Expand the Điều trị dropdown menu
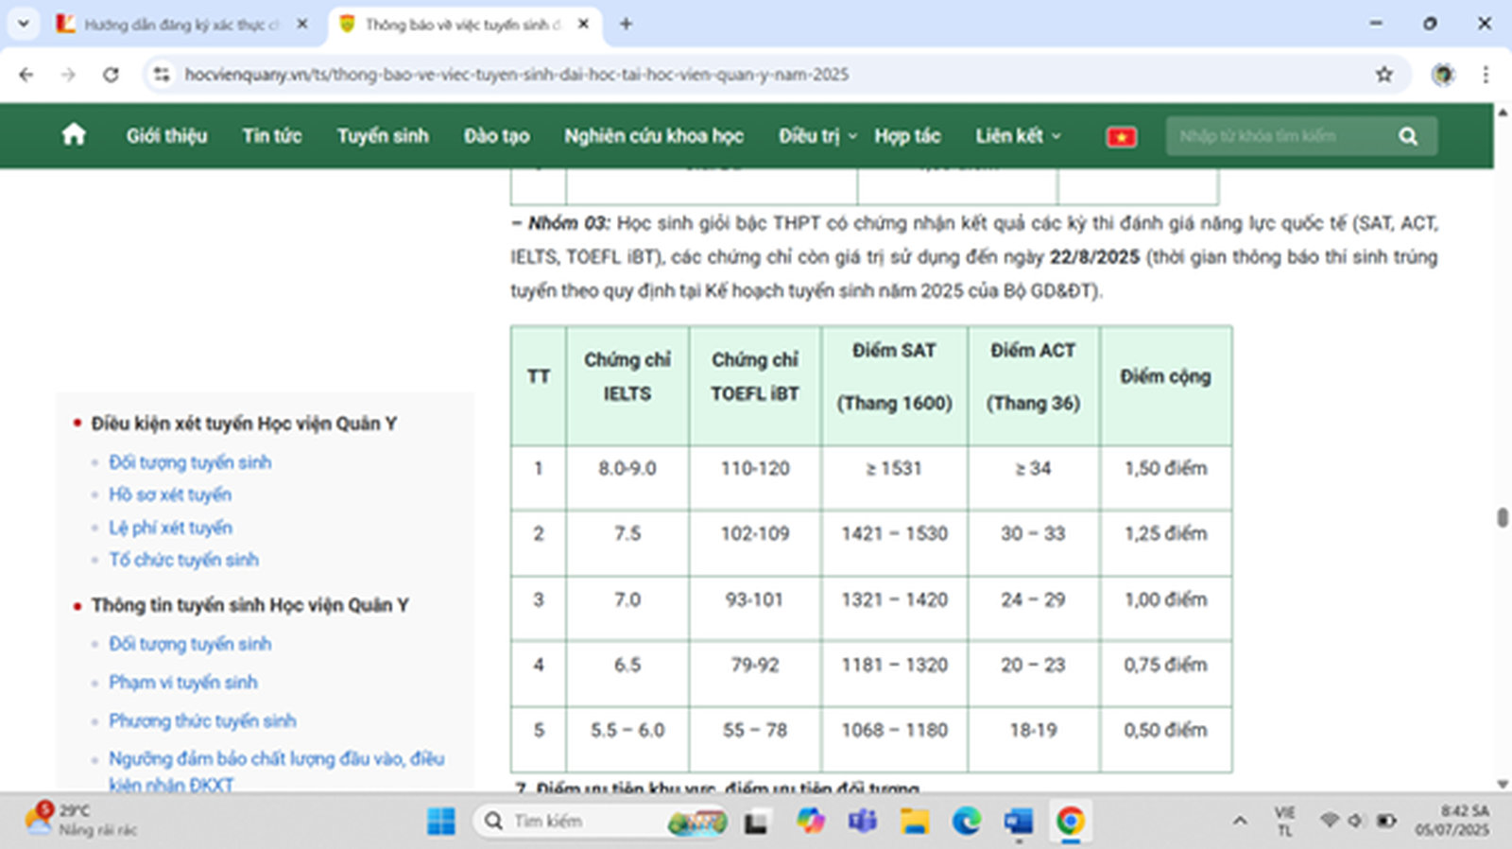1512x849 pixels. 817,136
